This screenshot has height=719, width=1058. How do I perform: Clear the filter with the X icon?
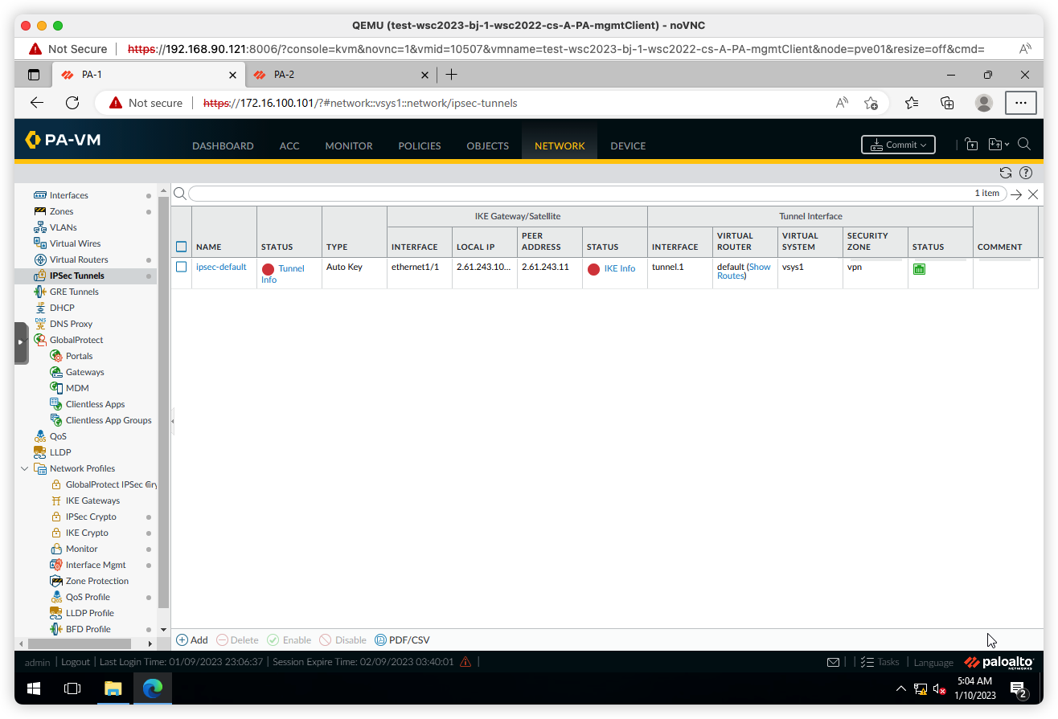1033,194
